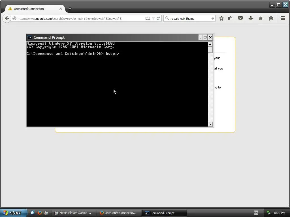Viewport: 290px width, 217px height.
Task: Open Firefox hamburger menu
Action: 283,18
